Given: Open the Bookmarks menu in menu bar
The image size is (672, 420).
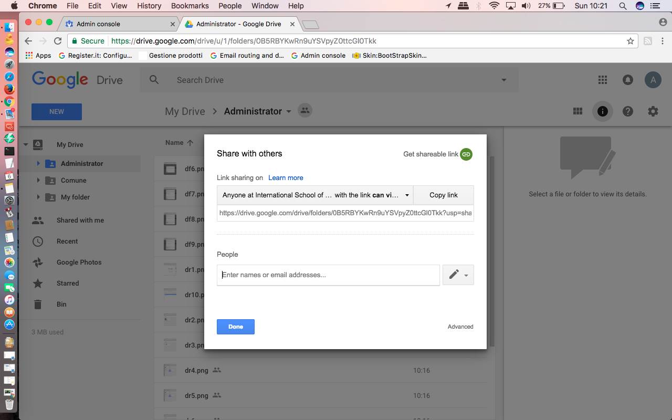Looking at the screenshot, I should click(190, 6).
